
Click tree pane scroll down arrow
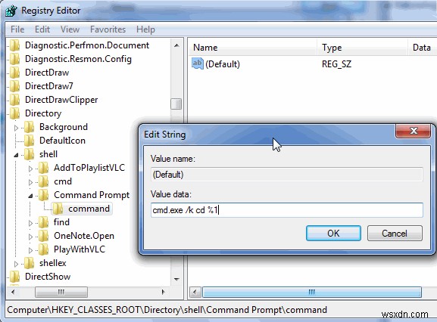[176, 279]
